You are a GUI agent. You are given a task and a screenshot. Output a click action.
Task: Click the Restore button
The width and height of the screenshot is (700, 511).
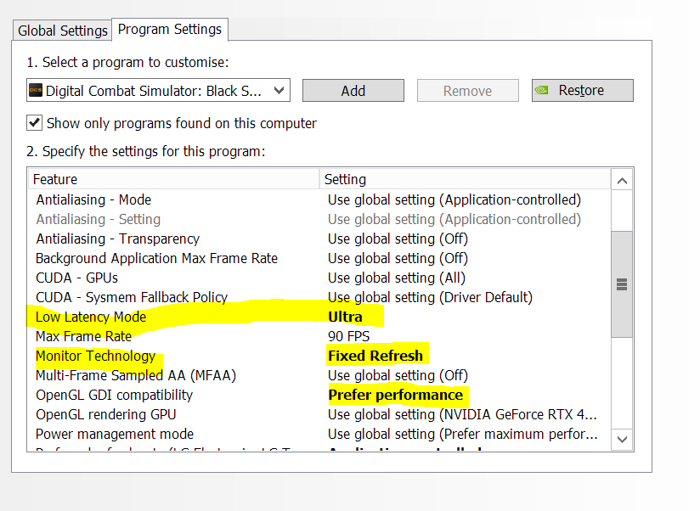[x=582, y=91]
